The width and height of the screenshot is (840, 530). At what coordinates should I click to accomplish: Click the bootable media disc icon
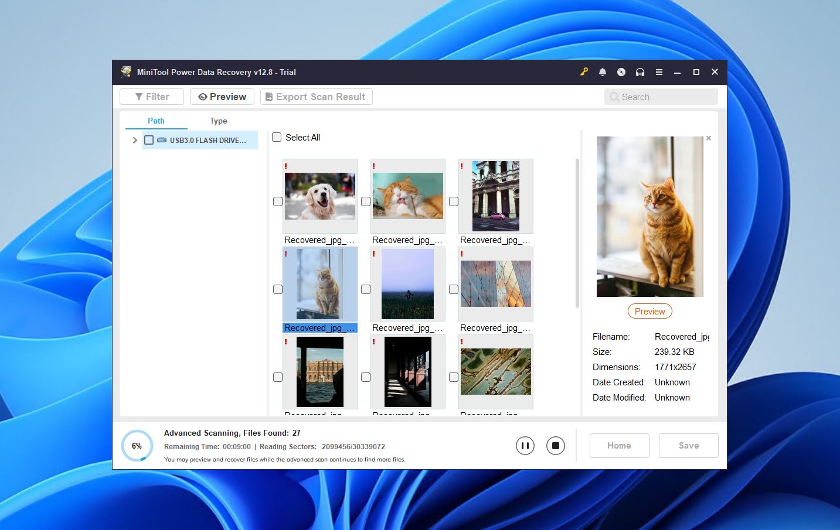coord(621,71)
